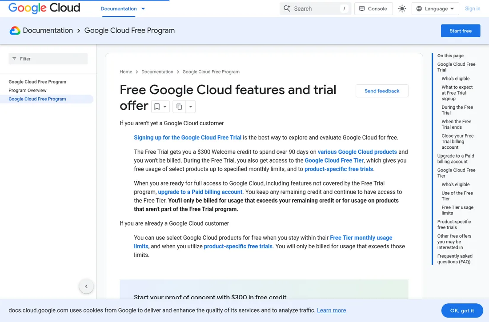Jump to Upgrade to a Paid billing account section
This screenshot has width=489, height=322.
pyautogui.click(x=456, y=159)
